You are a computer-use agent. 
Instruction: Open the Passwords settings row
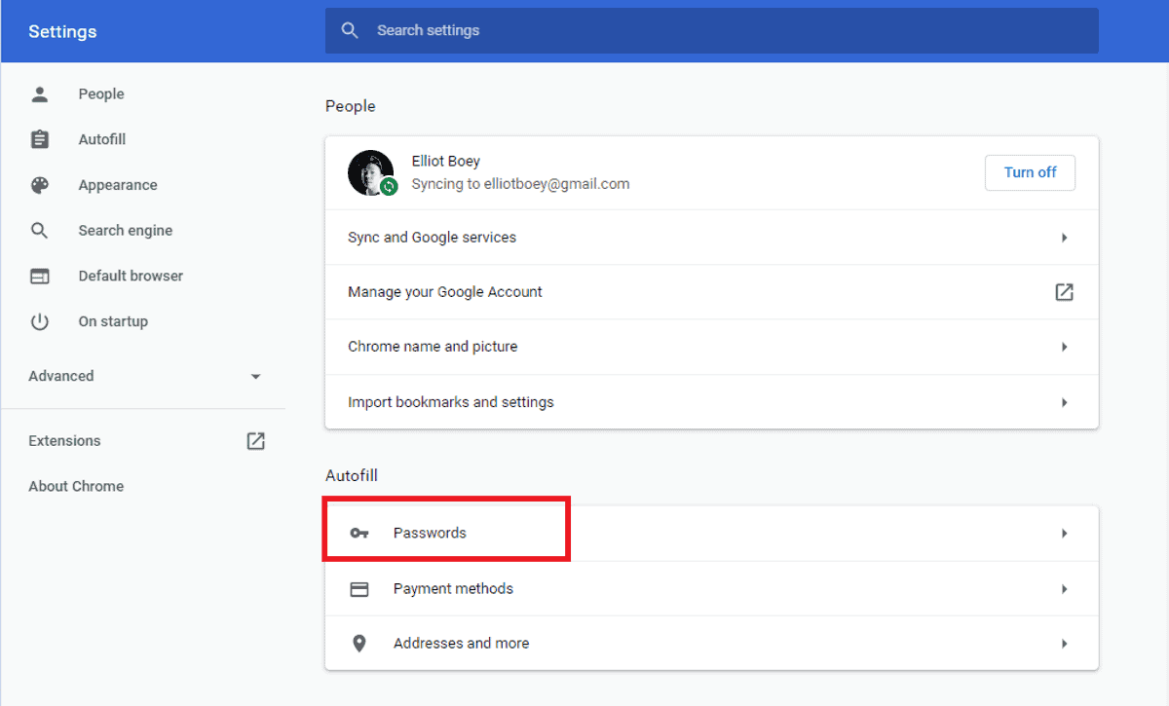point(711,534)
